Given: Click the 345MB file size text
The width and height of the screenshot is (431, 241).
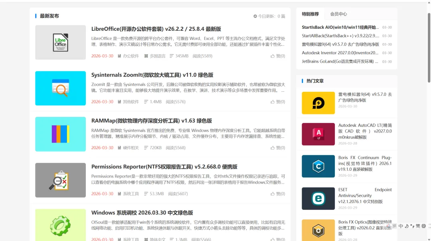Looking at the screenshot, I should [182, 56].
